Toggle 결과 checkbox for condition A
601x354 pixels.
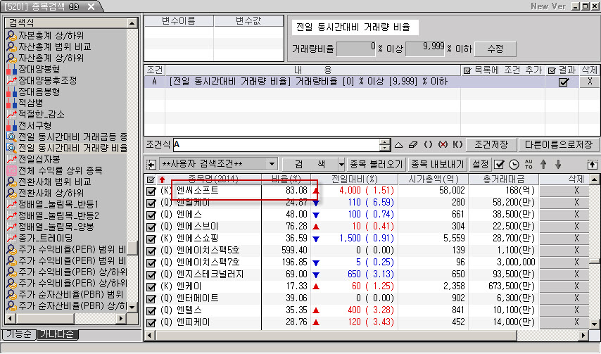(x=563, y=82)
